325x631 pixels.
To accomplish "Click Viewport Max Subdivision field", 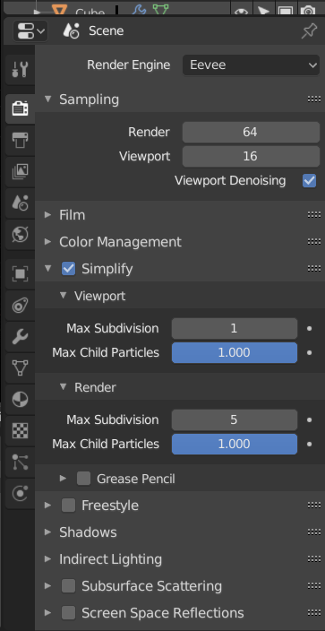I will [x=235, y=328].
